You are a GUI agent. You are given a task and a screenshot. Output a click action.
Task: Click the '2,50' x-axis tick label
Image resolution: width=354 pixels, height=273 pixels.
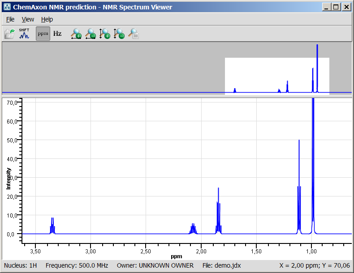coord(146,251)
